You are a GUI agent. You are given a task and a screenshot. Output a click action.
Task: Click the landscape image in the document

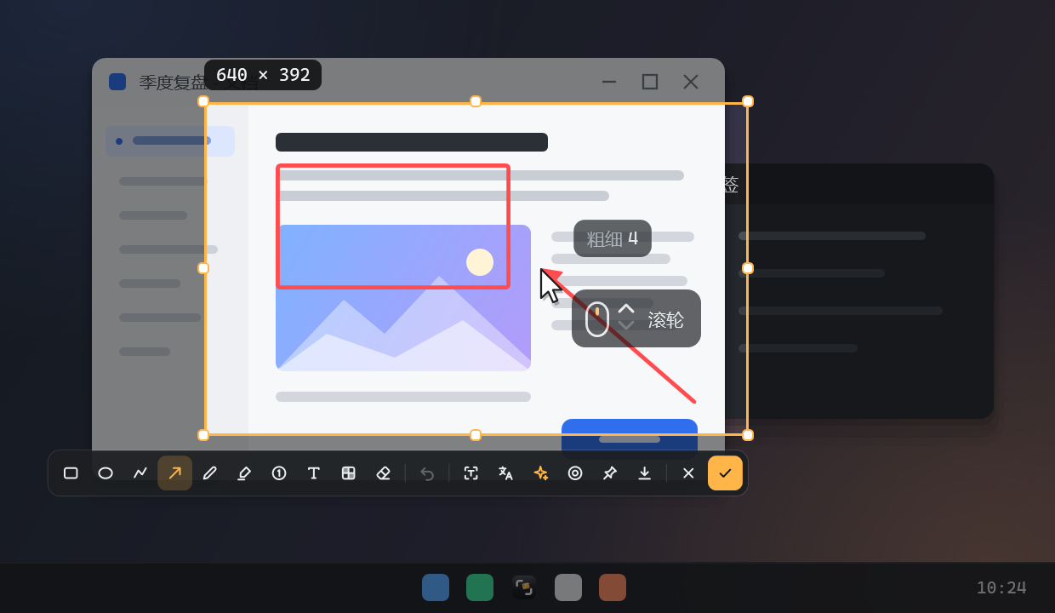tap(403, 298)
